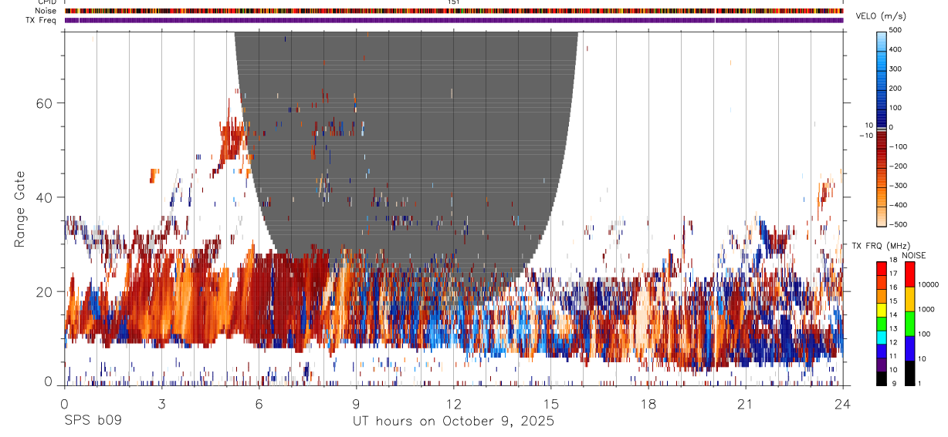Click the 1 tick of the NOISE scale
Image resolution: width=948 pixels, height=437 pixels.
[920, 383]
